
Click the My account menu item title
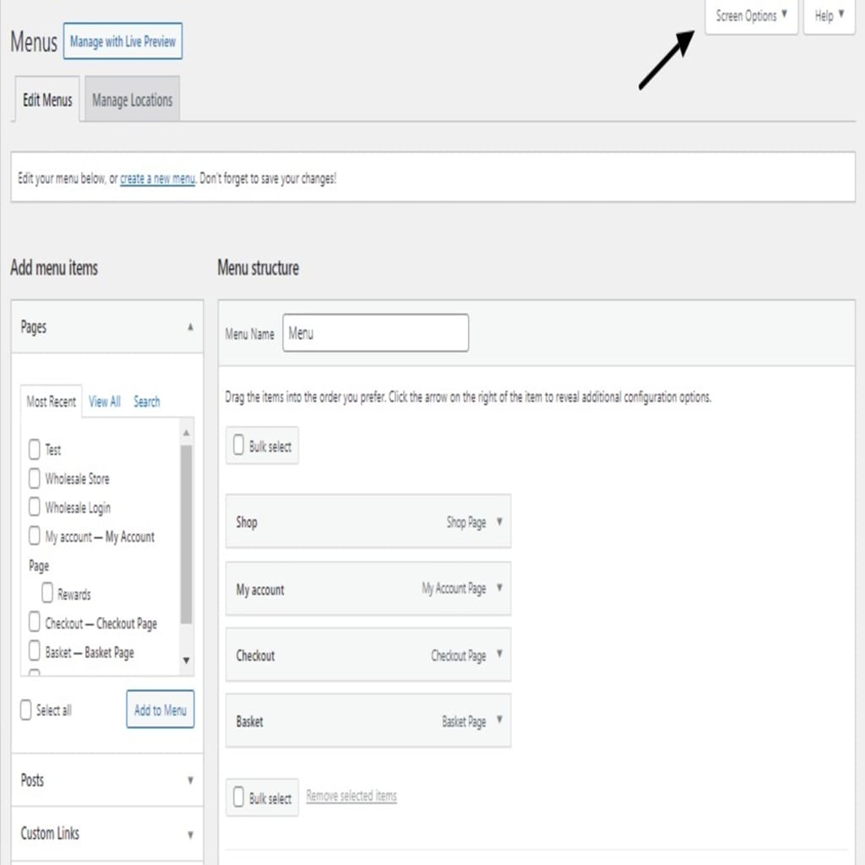tap(260, 590)
